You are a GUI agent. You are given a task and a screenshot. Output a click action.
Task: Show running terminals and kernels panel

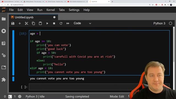4,31
